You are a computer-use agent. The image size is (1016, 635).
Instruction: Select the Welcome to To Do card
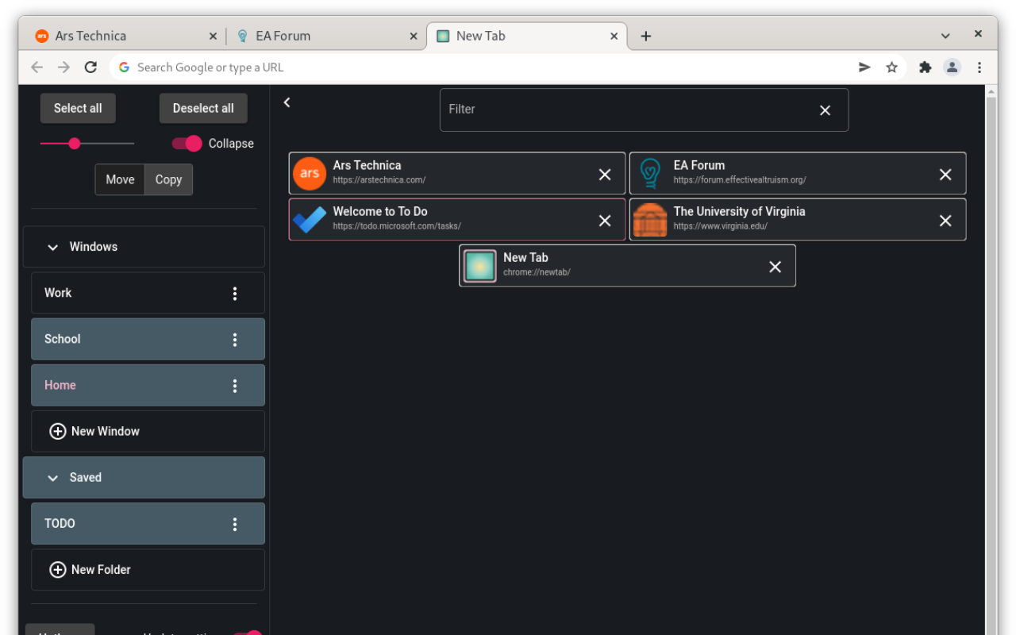[x=457, y=219]
